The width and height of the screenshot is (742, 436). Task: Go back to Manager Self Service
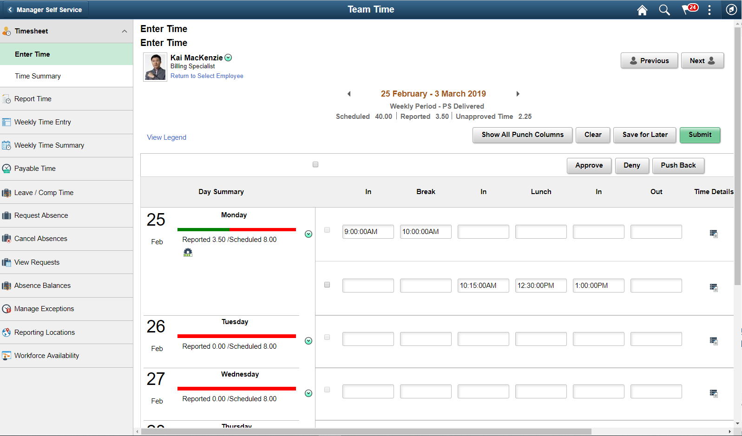point(45,9)
